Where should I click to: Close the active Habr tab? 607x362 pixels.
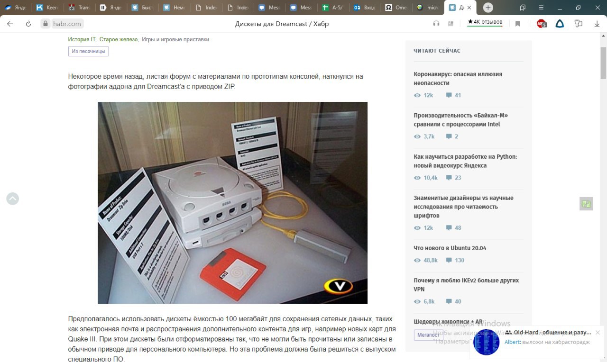click(469, 8)
